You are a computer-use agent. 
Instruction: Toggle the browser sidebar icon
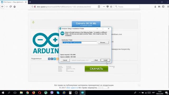(x=163, y=7)
